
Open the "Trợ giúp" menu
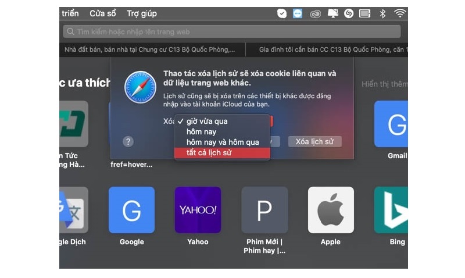[142, 13]
